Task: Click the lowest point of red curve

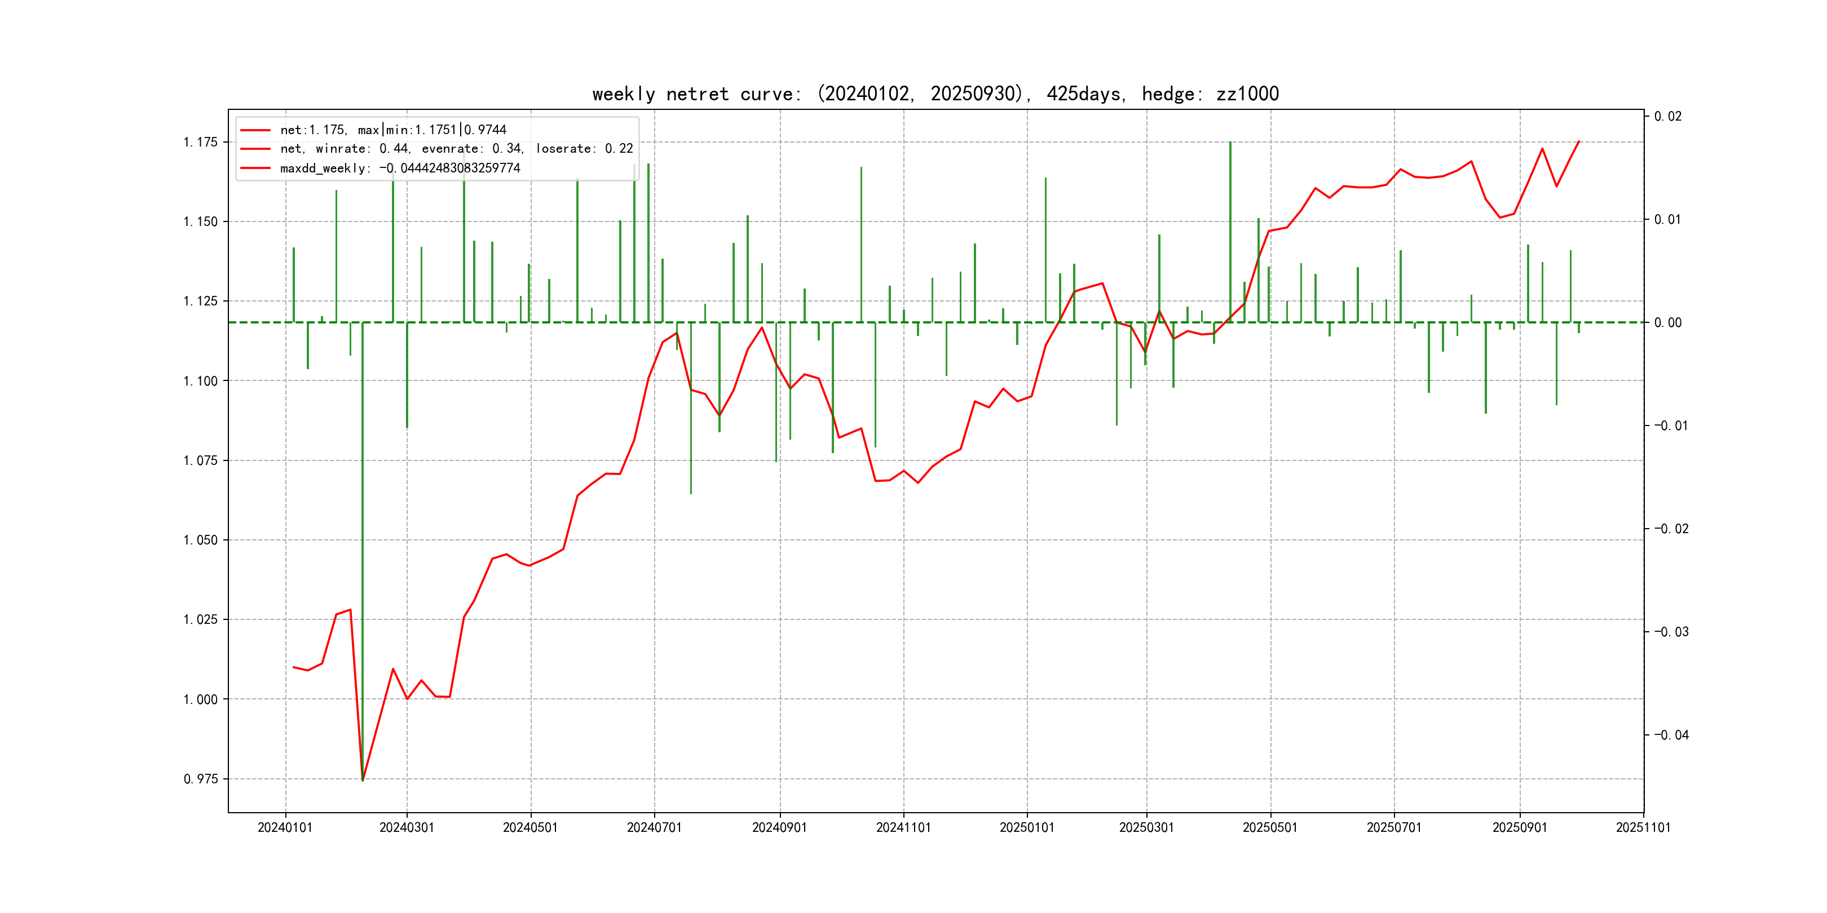Action: click(x=363, y=781)
